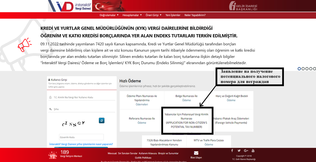Click the şifre işlemlerini nasıl yaparım link
Screen dimensions: 316x162
click(81, 144)
